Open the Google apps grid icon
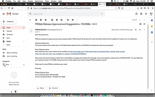Image resolution: width=155 pixels, height=97 pixels. [x=146, y=14]
